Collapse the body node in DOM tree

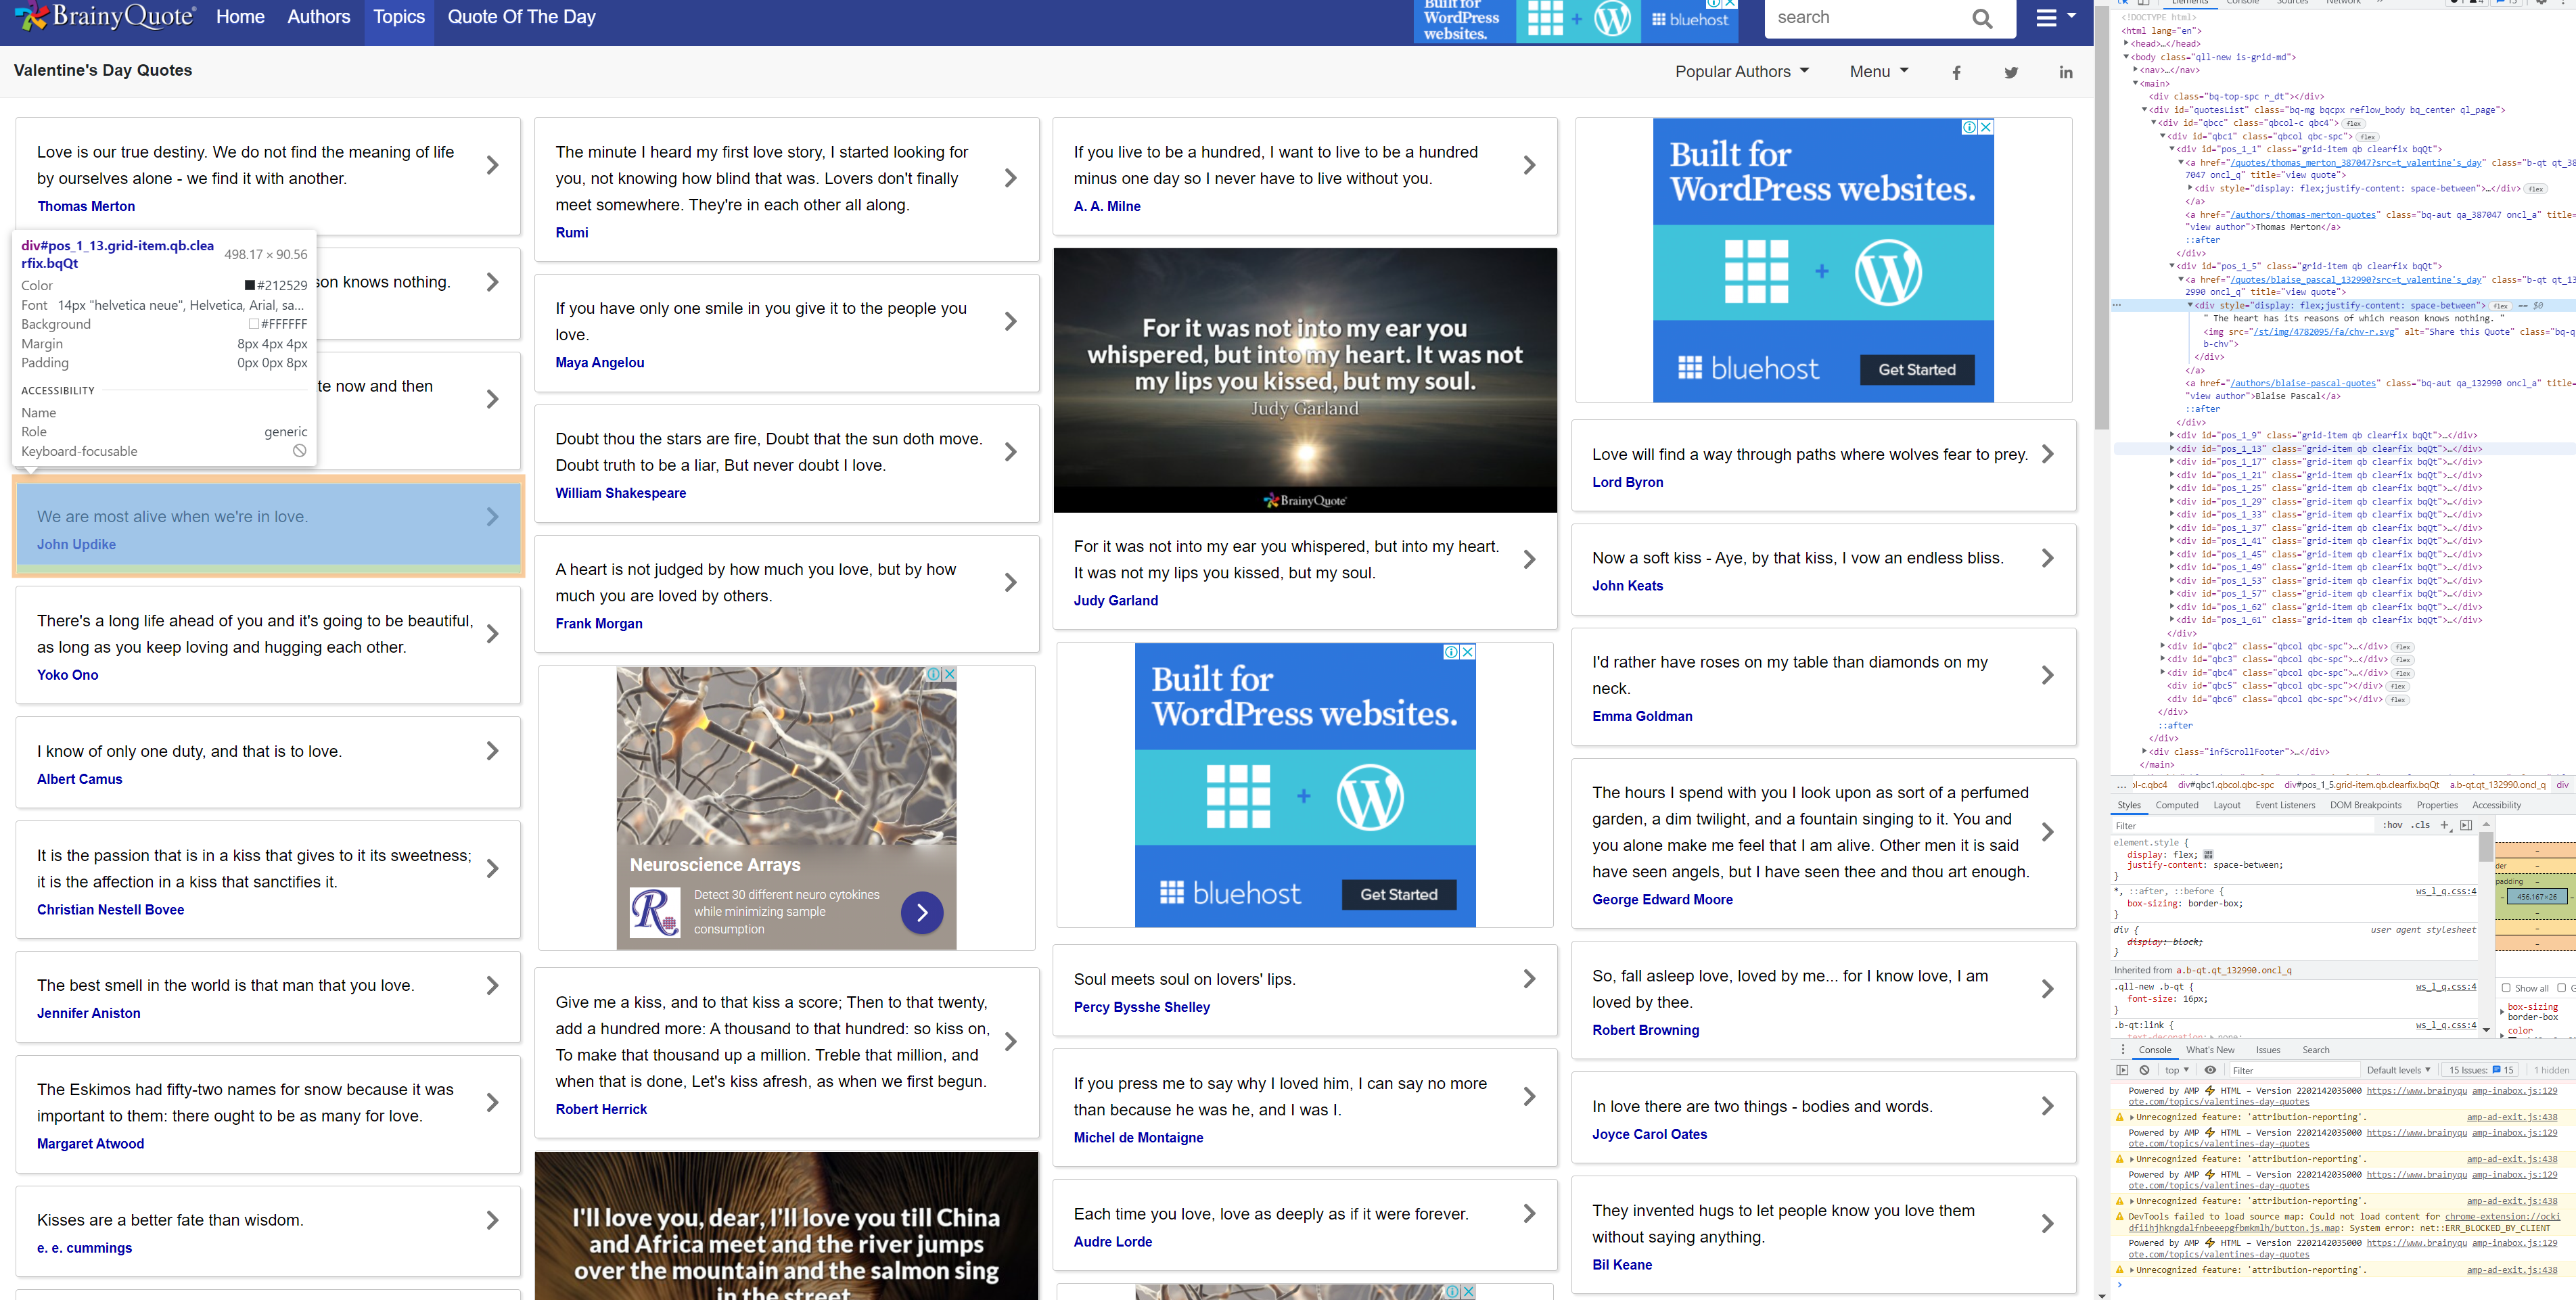2126,57
